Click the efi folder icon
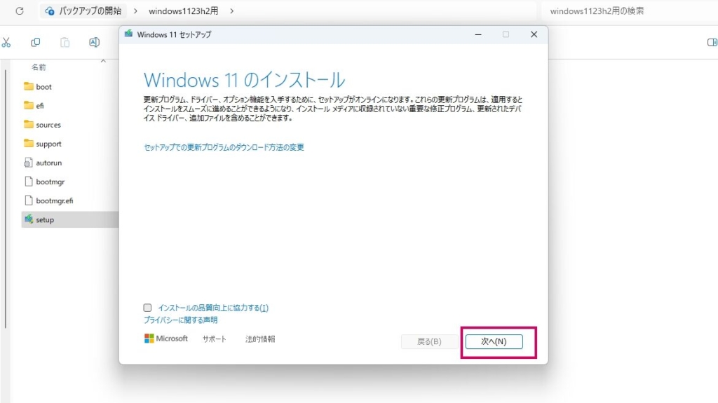The image size is (718, 403). coord(28,105)
